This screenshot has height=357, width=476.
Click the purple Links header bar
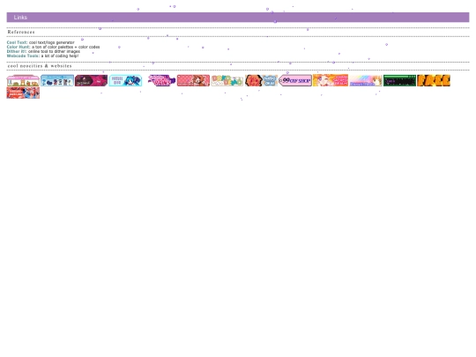coord(238,18)
